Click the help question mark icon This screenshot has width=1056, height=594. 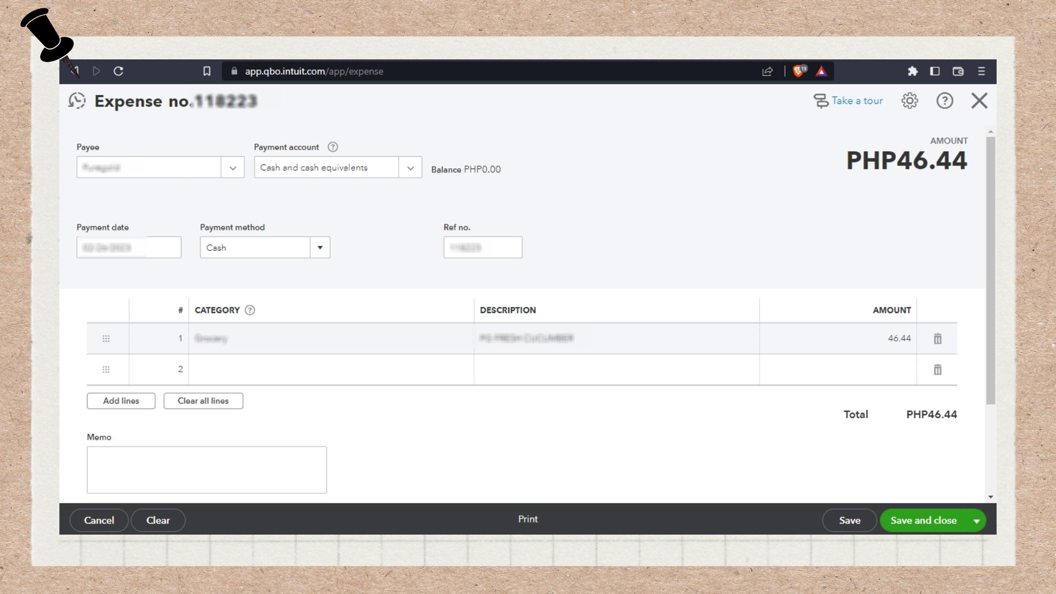coord(944,101)
